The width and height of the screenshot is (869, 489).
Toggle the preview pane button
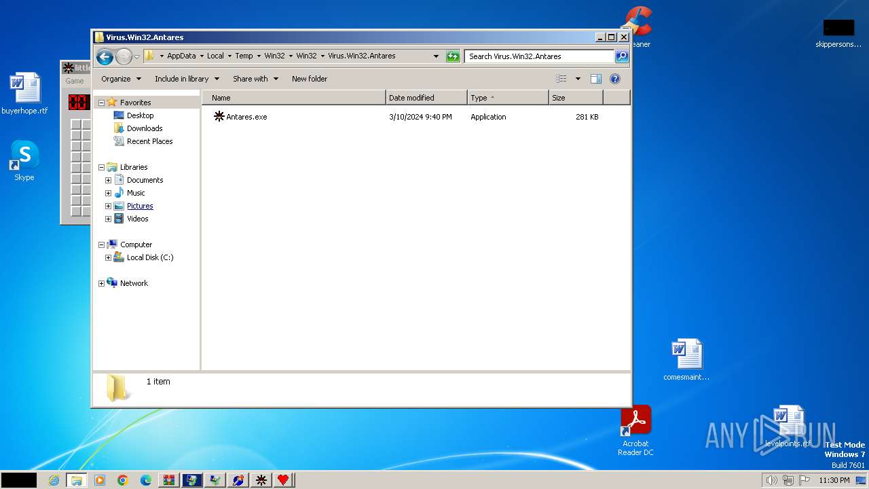point(596,79)
